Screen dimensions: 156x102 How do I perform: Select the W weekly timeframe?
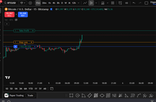pos(66,3)
